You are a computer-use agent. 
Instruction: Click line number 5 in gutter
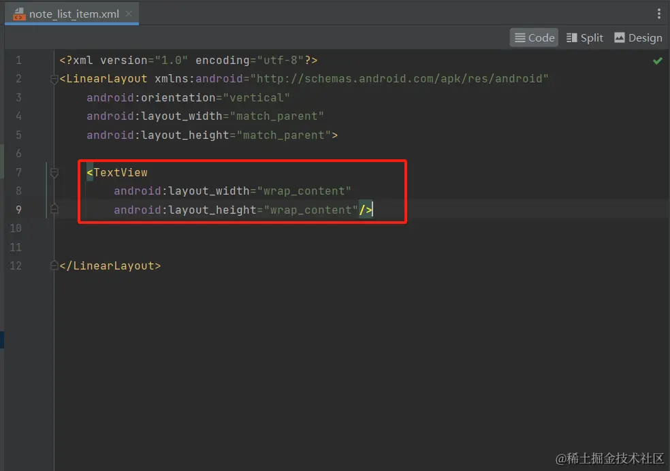click(x=18, y=135)
